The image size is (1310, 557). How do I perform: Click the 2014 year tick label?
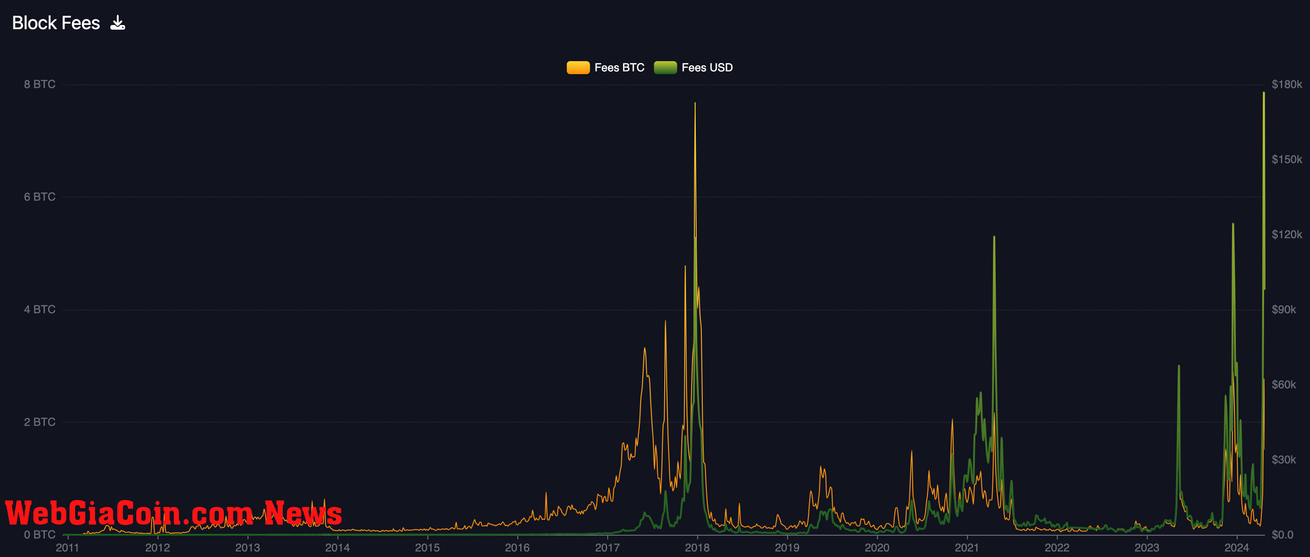337,548
